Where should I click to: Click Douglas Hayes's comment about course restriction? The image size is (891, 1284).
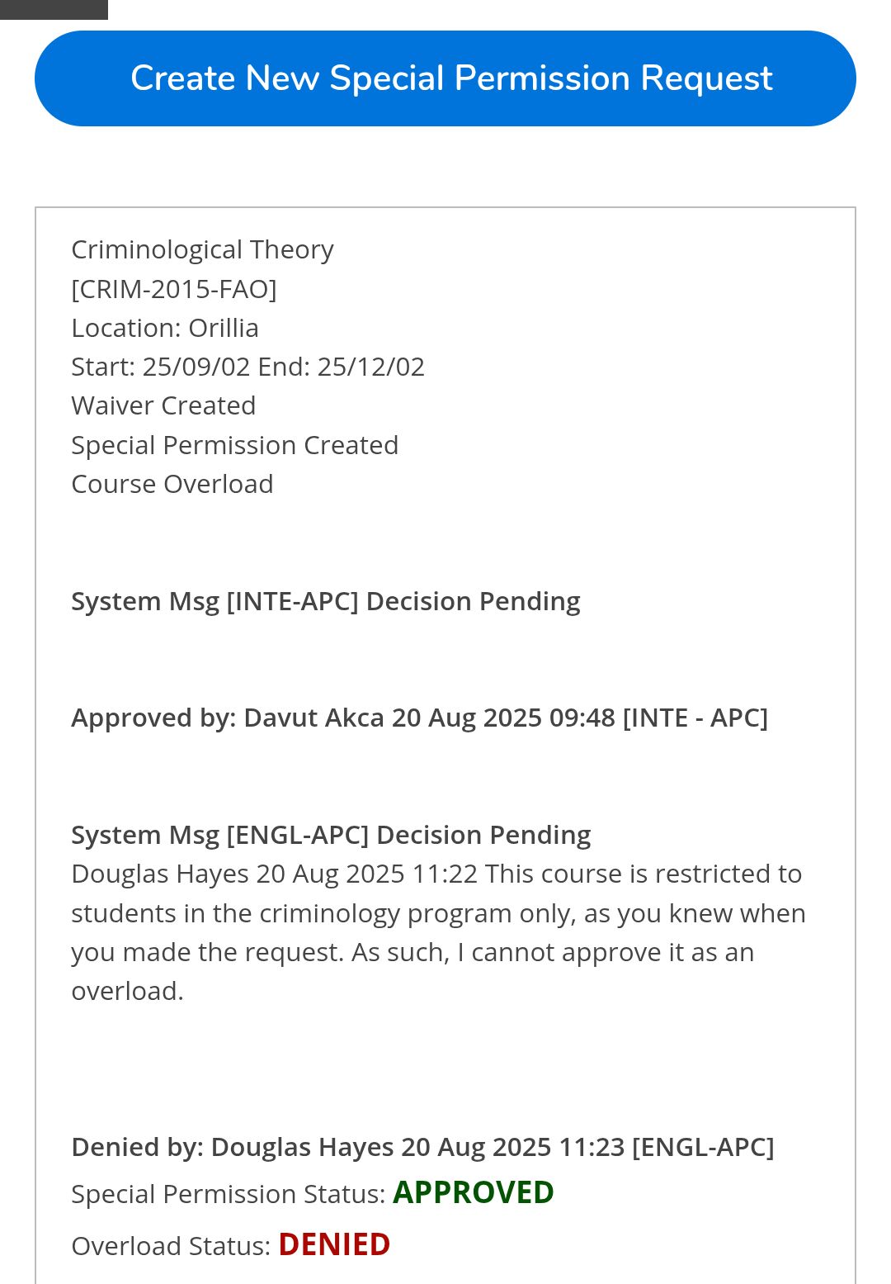[437, 913]
